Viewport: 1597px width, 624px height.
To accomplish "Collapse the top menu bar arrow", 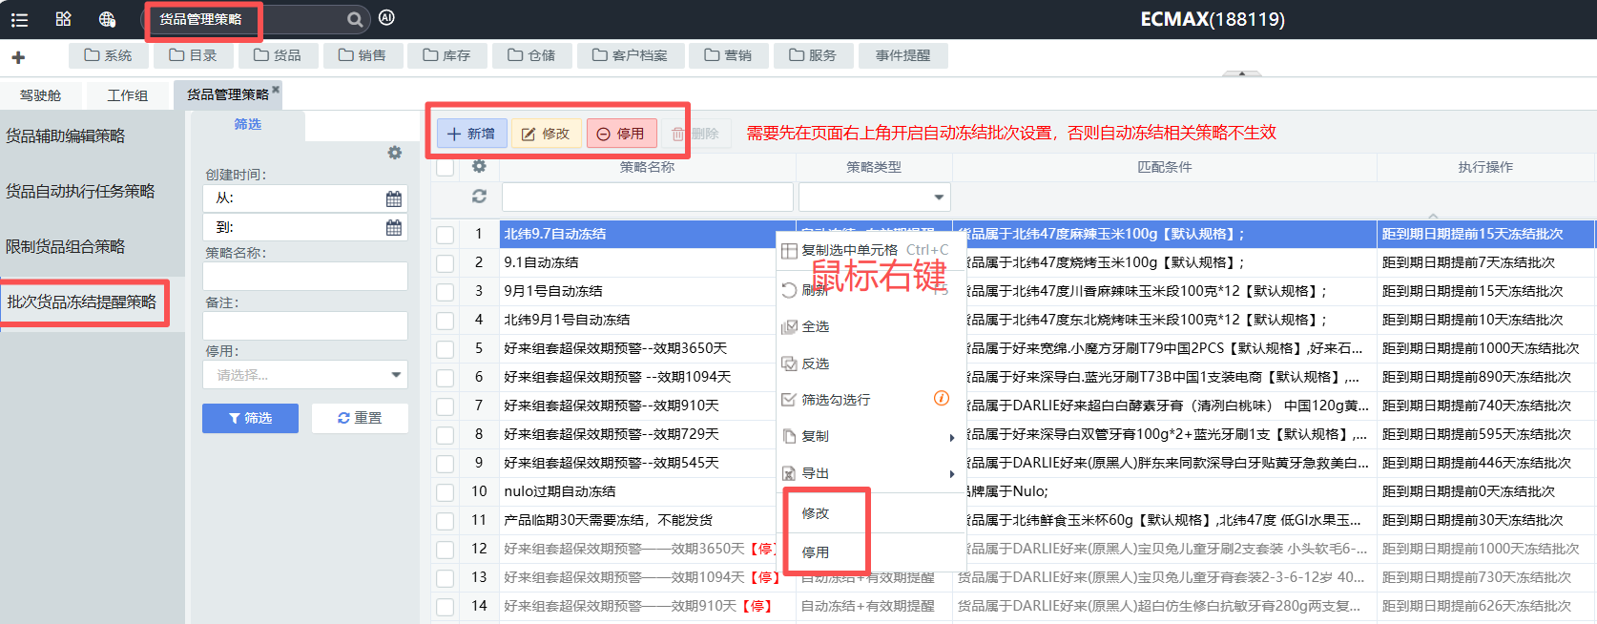I will [1241, 73].
